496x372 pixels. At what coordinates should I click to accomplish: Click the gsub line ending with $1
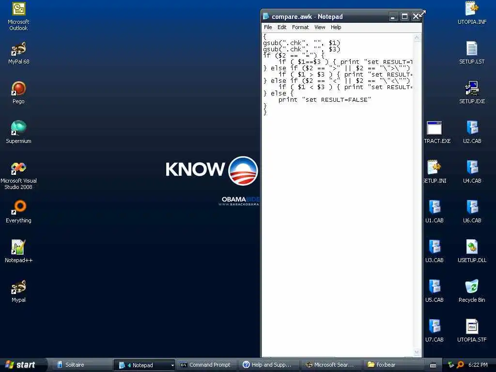coord(302,43)
